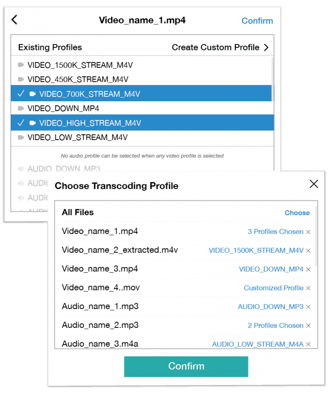Click Confirm link beside Video_name_1.mp4 title
Viewport: 328px width, 394px height.
tap(257, 20)
